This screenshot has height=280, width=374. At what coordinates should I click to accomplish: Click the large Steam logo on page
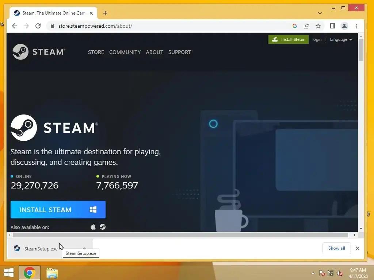pos(54,128)
